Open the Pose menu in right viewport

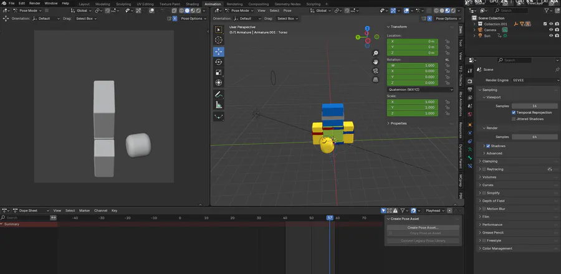[x=287, y=11]
